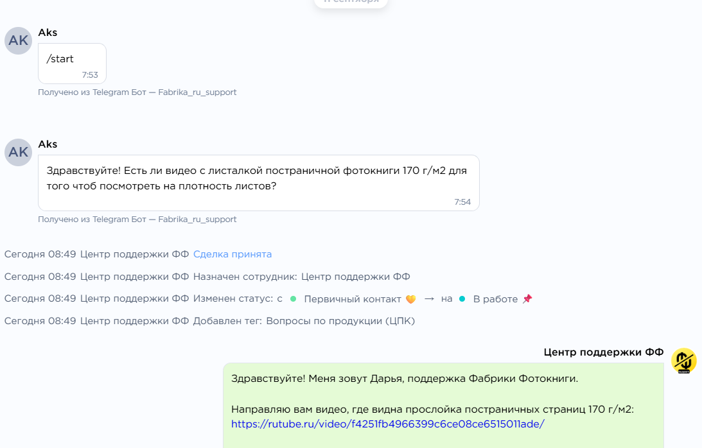This screenshot has height=448, width=702.
Task: Click the Telegram Бот source note under the question
Action: click(x=137, y=220)
